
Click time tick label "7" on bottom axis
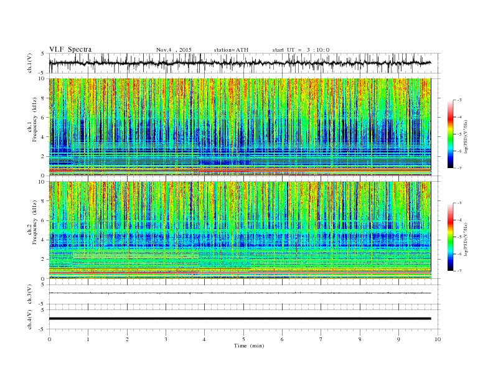(321, 339)
